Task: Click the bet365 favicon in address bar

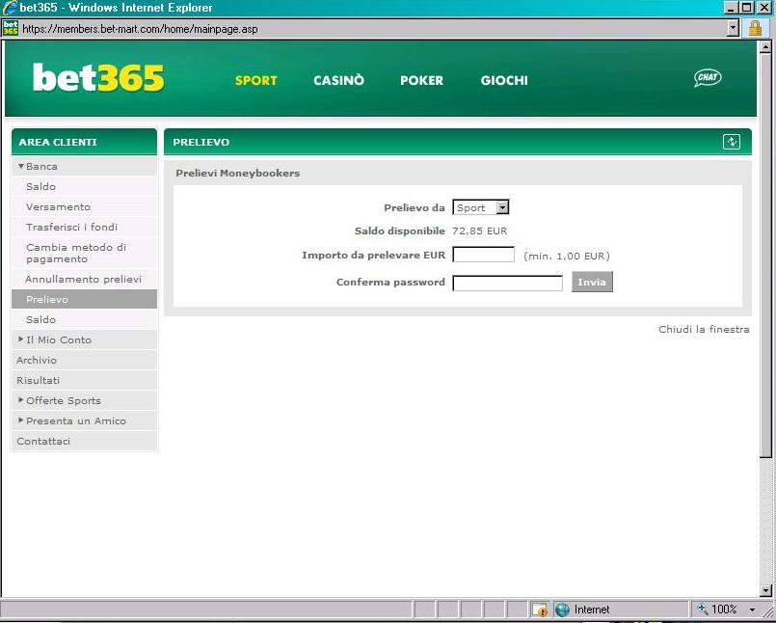Action: pos(11,28)
